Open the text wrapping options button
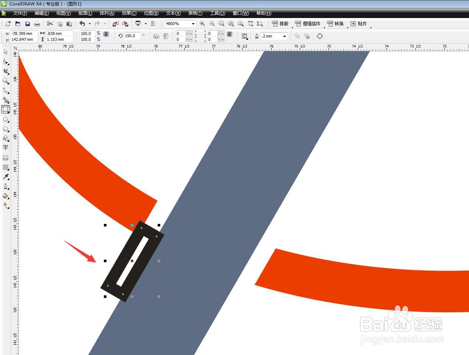Image resolution: width=469 pixels, height=355 pixels. click(244, 36)
